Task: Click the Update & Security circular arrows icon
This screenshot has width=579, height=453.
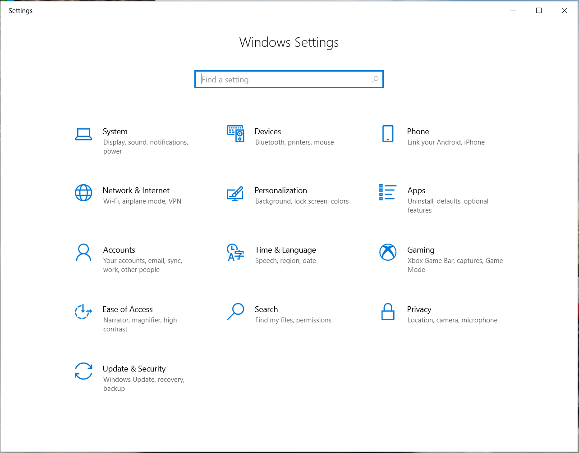Action: 83,371
